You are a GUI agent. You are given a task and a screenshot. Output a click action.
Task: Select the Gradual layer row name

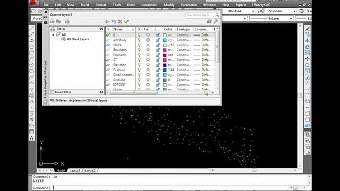pos(119,70)
